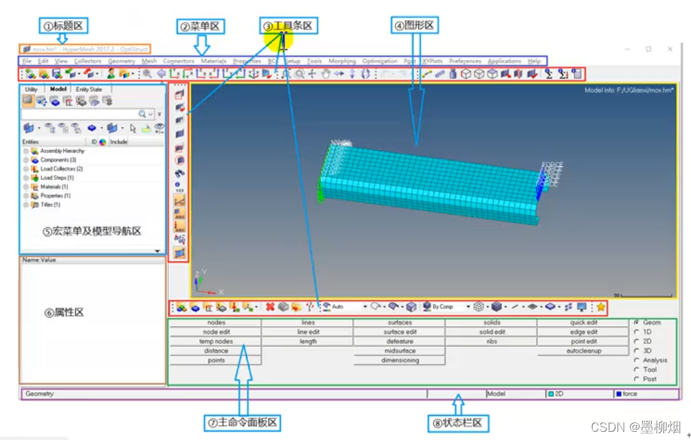Click the Component view icon in the Model browser

pyautogui.click(x=55, y=101)
